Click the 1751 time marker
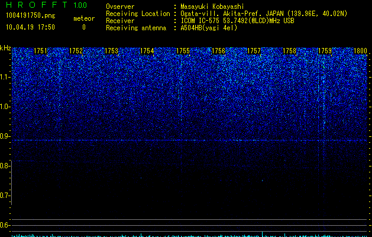372x237 pixels. click(x=41, y=51)
